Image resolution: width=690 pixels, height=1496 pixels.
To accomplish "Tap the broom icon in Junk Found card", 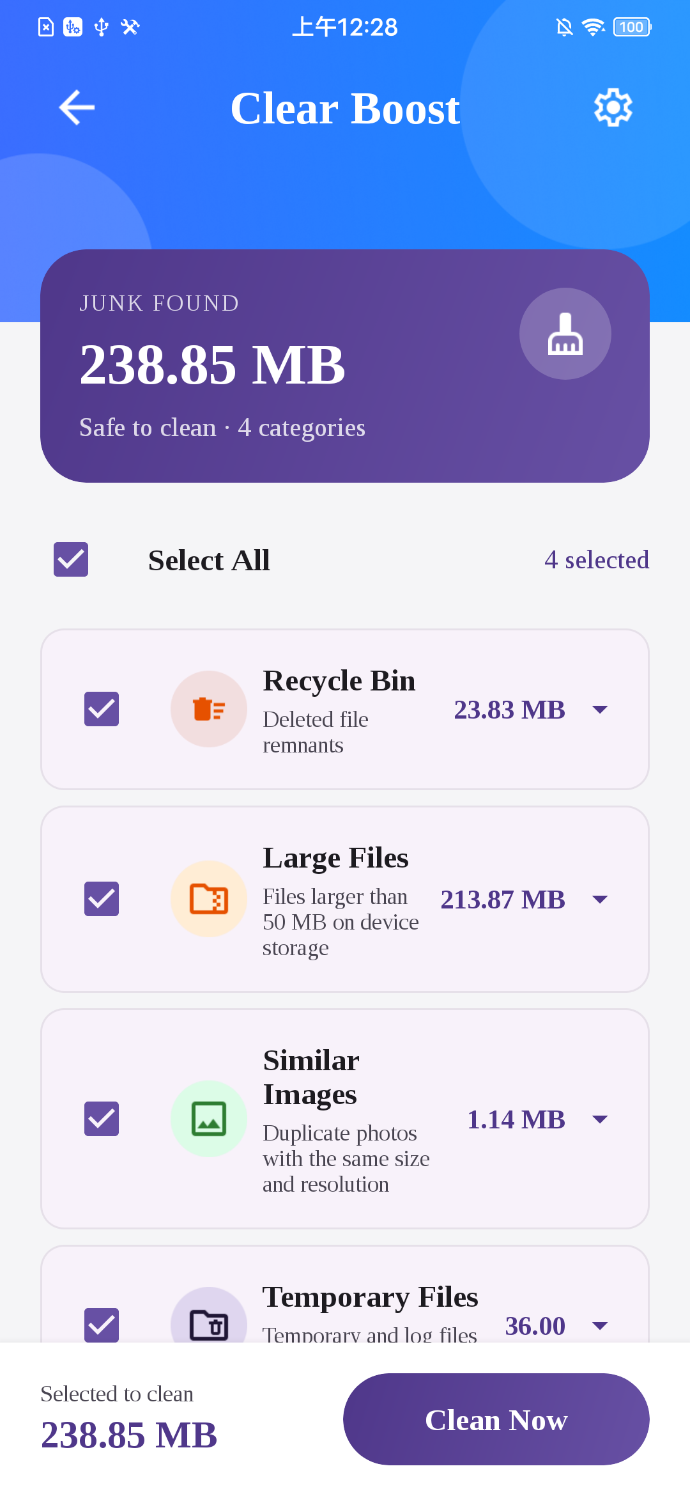I will point(565,334).
